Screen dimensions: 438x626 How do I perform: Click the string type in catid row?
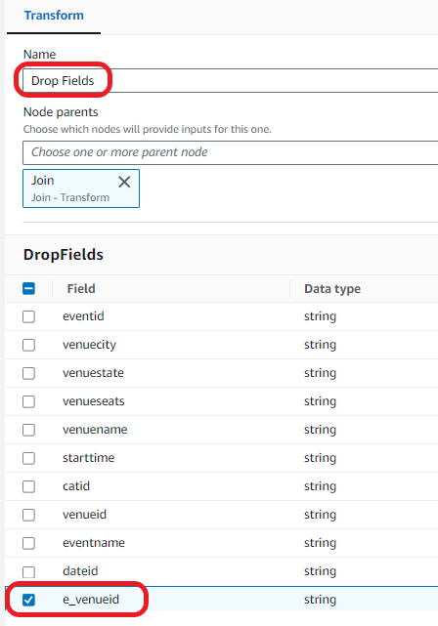click(320, 486)
